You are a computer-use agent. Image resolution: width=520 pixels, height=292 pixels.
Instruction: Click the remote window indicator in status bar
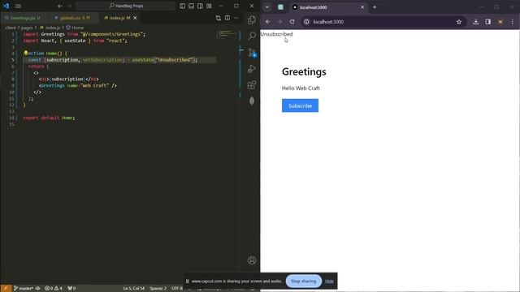click(6, 289)
